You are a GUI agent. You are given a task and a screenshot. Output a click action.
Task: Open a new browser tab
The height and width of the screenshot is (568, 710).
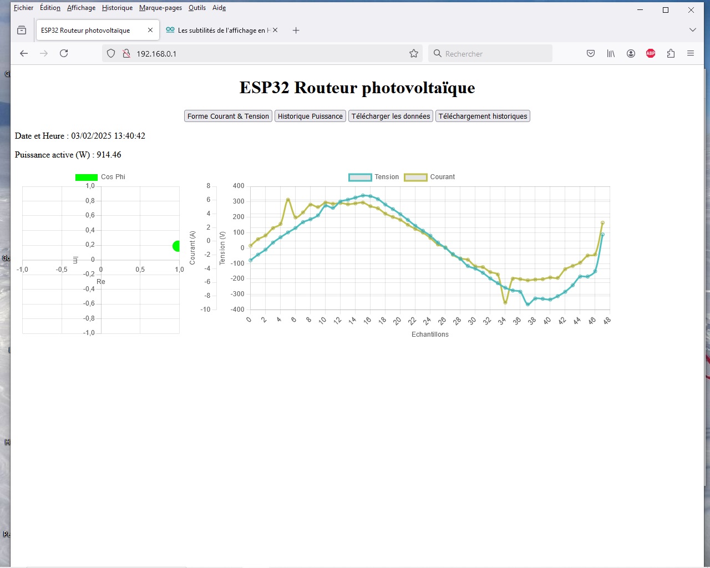296,31
